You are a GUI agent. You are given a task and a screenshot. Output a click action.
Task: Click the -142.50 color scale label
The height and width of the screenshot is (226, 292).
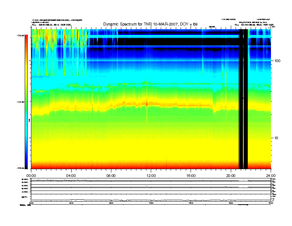[x=20, y=102]
